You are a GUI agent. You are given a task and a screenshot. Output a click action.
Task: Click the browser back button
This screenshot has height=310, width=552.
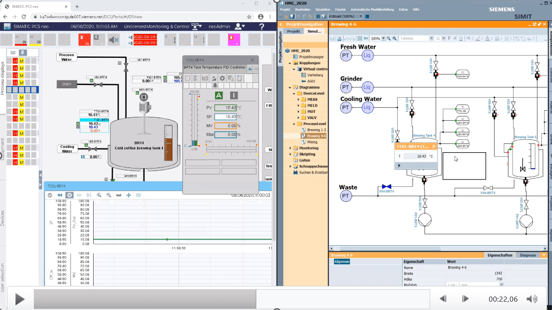(x=6, y=16)
